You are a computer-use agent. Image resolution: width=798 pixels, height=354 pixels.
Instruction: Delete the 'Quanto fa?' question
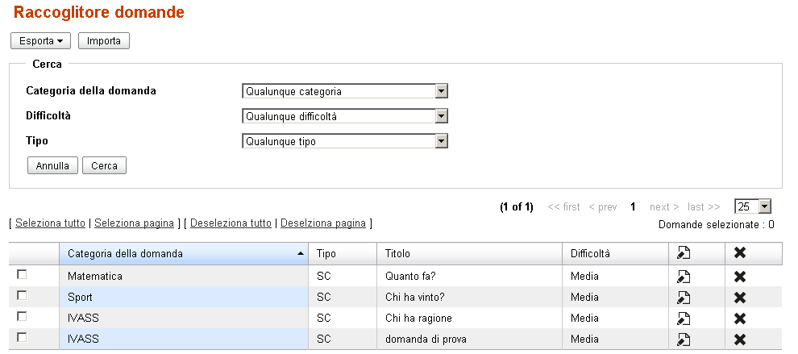(x=739, y=277)
